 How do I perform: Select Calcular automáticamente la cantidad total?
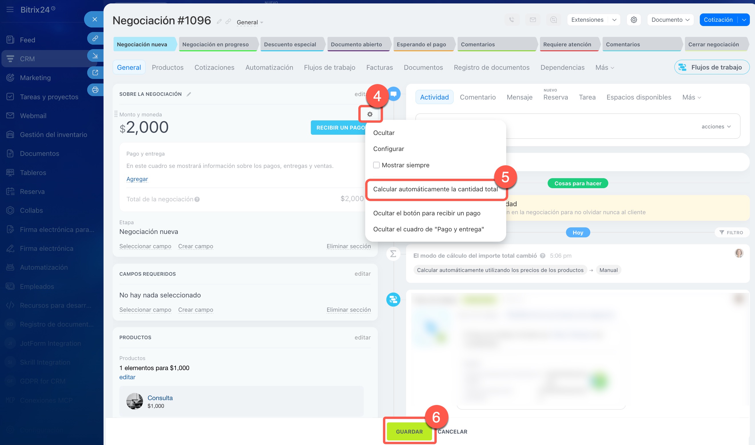435,189
